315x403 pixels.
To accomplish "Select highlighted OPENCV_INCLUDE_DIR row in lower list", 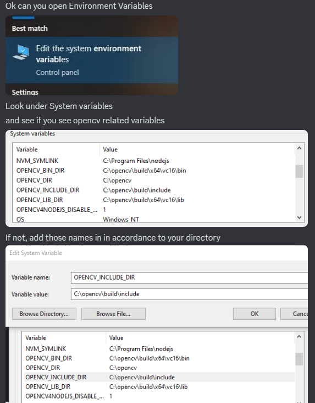I will click(159, 377).
